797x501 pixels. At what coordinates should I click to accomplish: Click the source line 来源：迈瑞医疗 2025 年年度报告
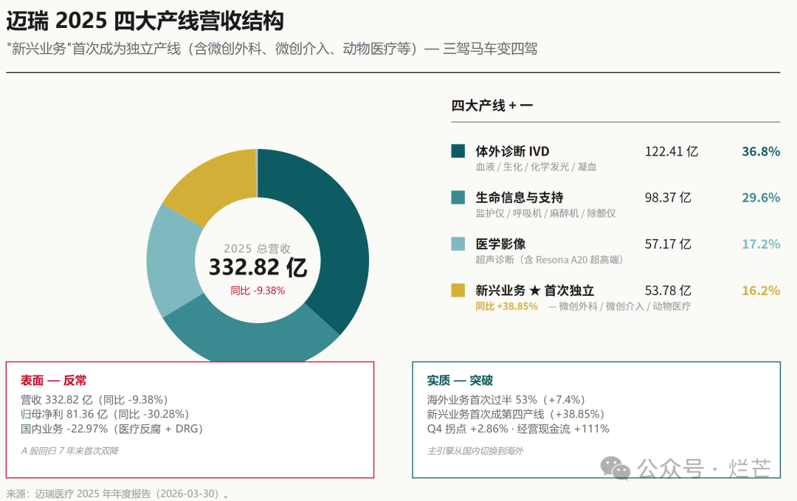pos(117,494)
